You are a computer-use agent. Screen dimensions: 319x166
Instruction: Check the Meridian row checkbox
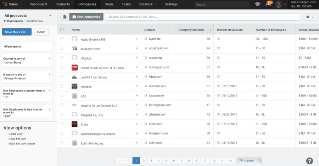tap(62, 86)
